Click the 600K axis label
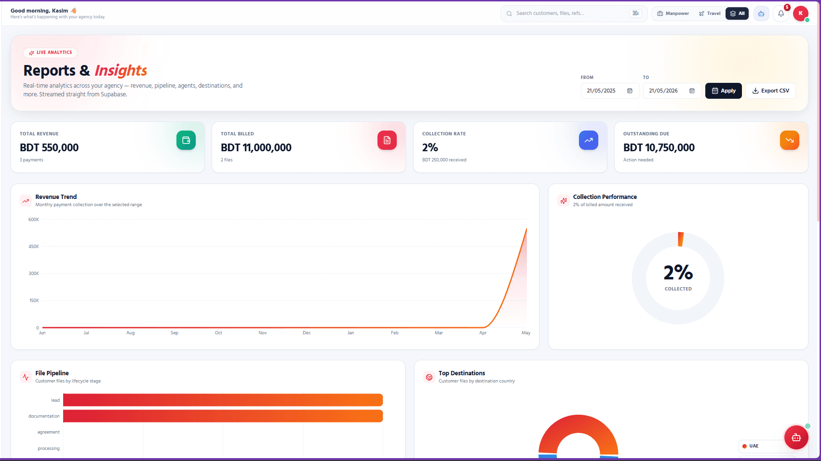This screenshot has width=821, height=461. (x=34, y=220)
